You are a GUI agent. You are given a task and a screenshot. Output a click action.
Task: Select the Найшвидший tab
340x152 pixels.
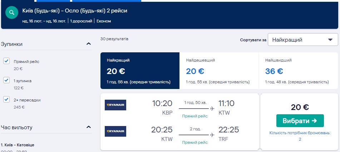(x=297, y=70)
